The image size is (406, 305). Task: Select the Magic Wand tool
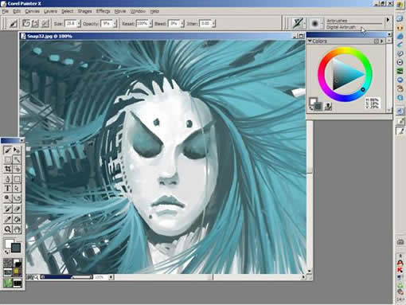click(18, 159)
